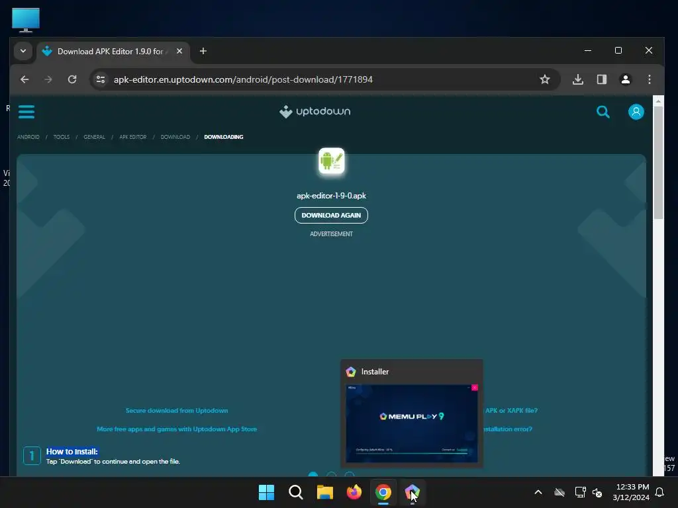This screenshot has height=508, width=678.
Task: Open the clock and date flyout
Action: pyautogui.click(x=631, y=492)
